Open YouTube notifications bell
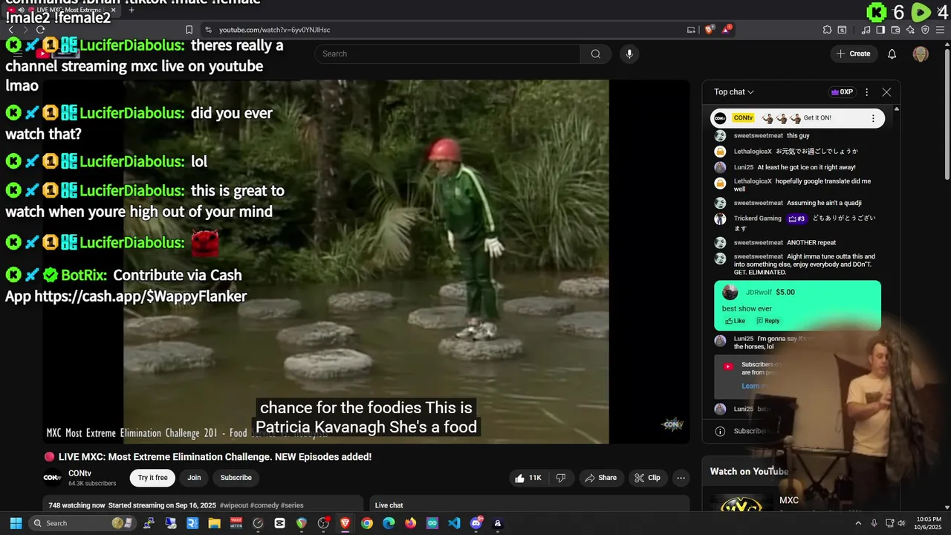This screenshot has height=535, width=951. (x=892, y=53)
